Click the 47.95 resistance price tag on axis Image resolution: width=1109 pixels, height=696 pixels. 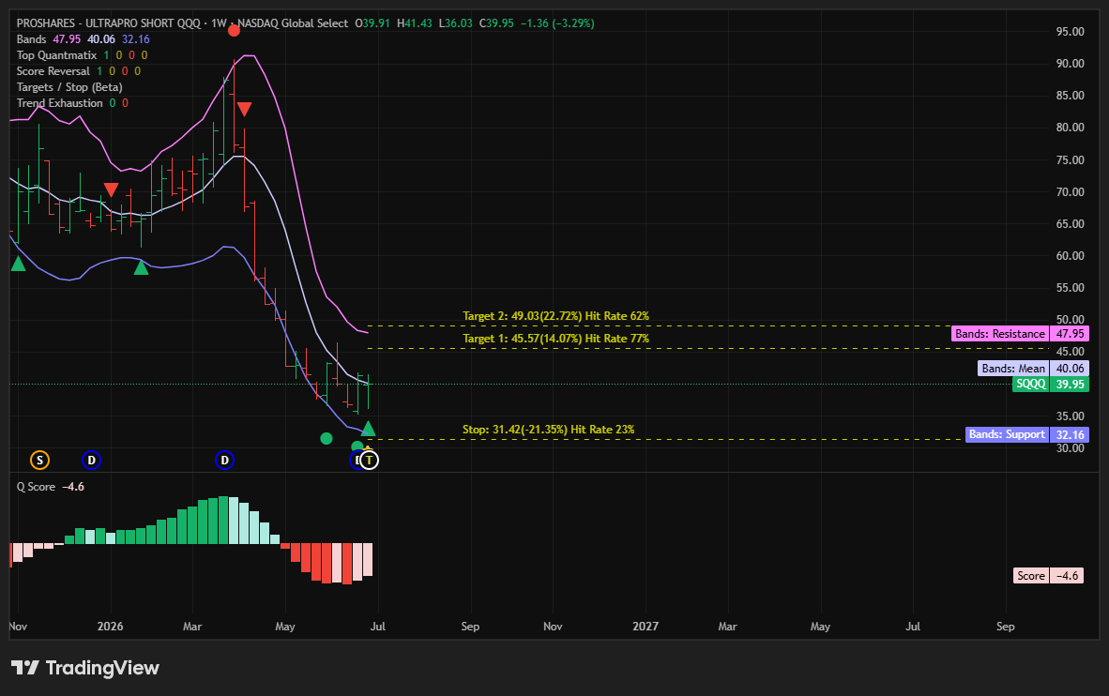(x=1070, y=334)
